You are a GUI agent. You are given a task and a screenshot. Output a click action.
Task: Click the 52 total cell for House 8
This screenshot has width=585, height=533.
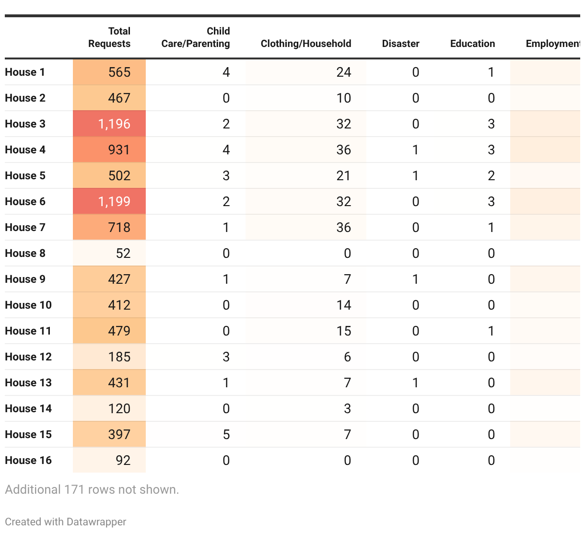(x=123, y=253)
